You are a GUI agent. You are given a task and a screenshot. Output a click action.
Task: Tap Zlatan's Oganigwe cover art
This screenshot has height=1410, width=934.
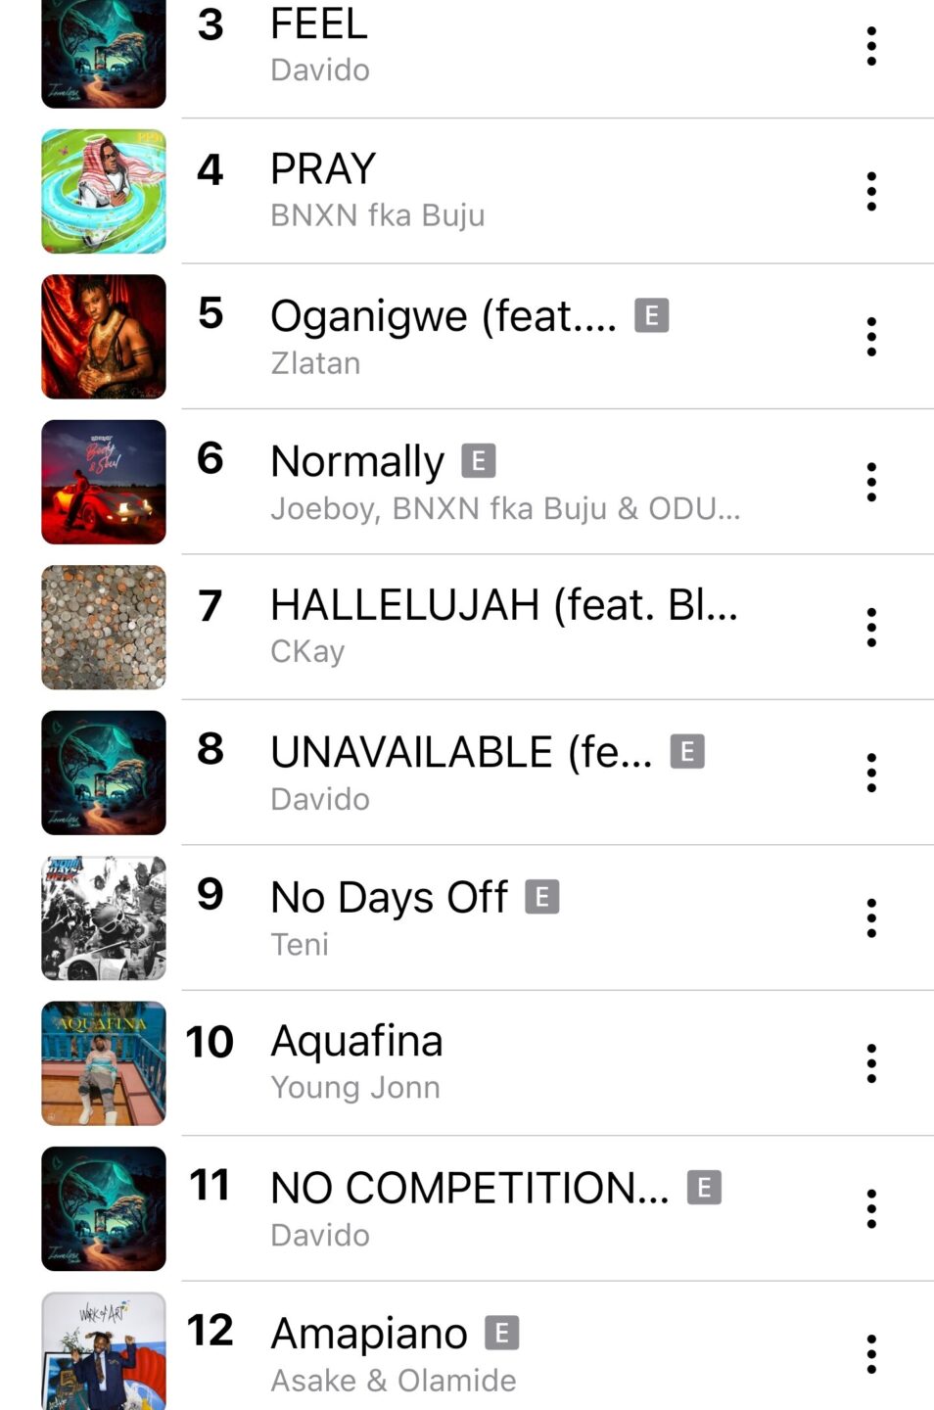click(x=104, y=337)
